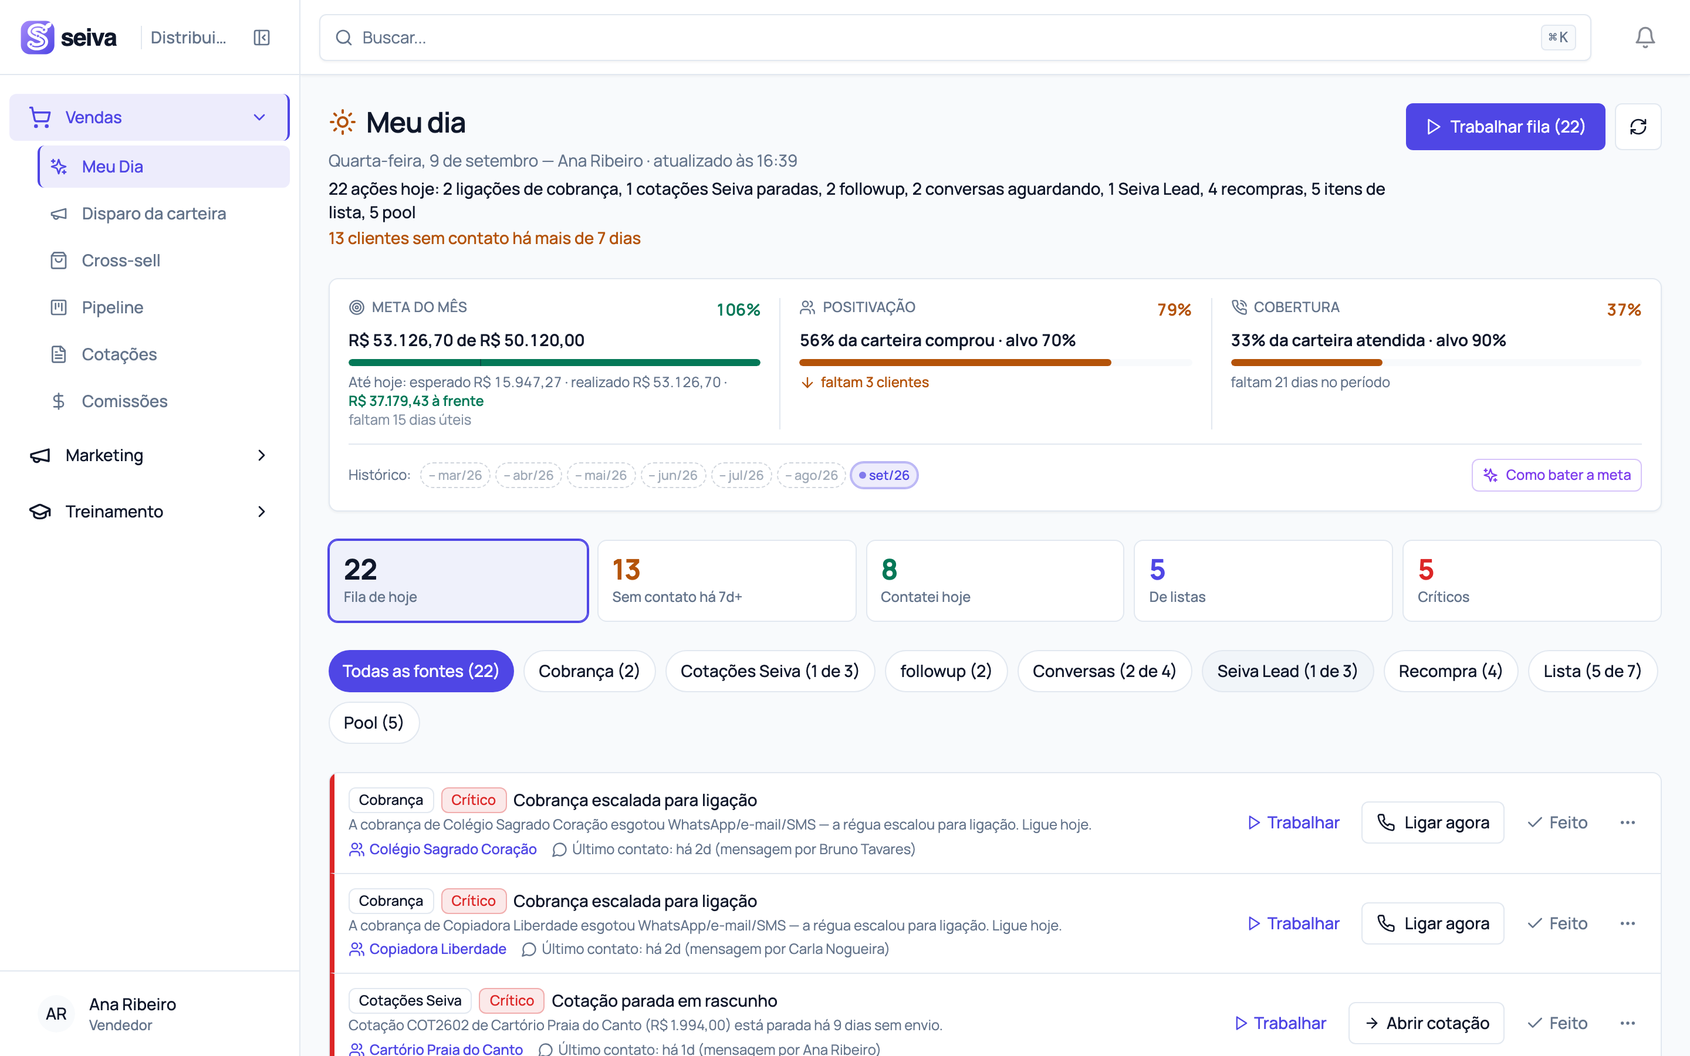Select the Críticos summary card

[x=1532, y=580]
